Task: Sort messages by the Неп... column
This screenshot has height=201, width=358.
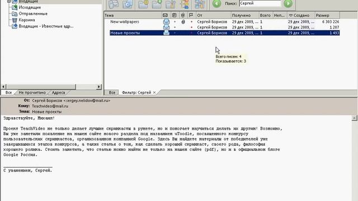Action: pyautogui.click(x=280, y=15)
